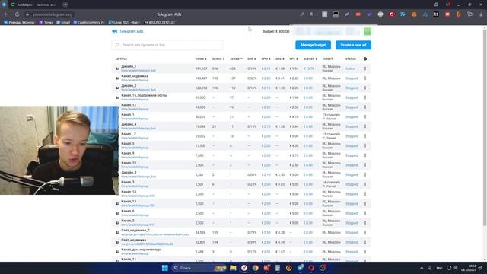Open three-dot menu for Дизайн_1 row

coord(365,68)
